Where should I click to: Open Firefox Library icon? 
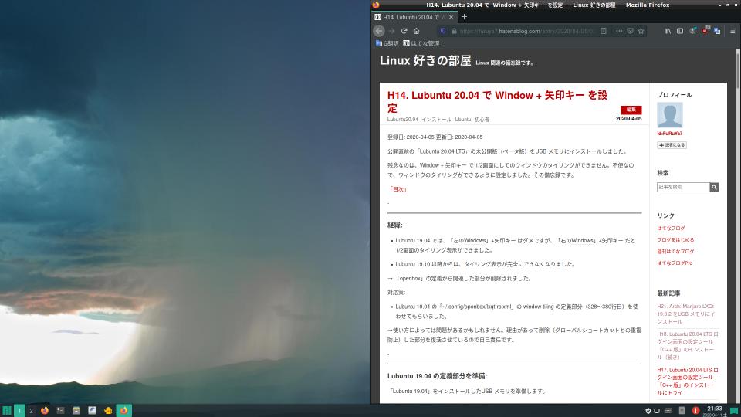[667, 31]
